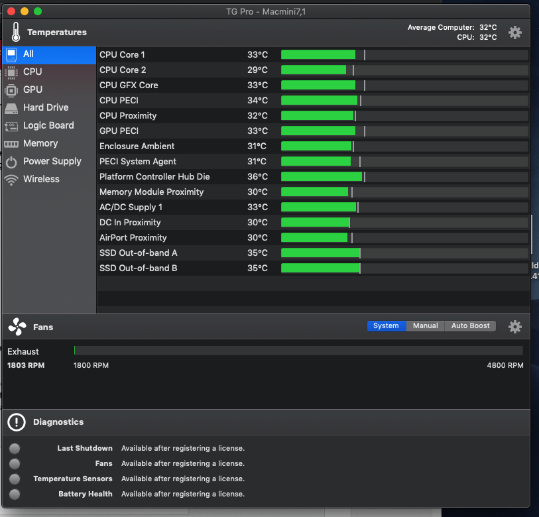
Task: Select the Memory category label
Action: [40, 143]
